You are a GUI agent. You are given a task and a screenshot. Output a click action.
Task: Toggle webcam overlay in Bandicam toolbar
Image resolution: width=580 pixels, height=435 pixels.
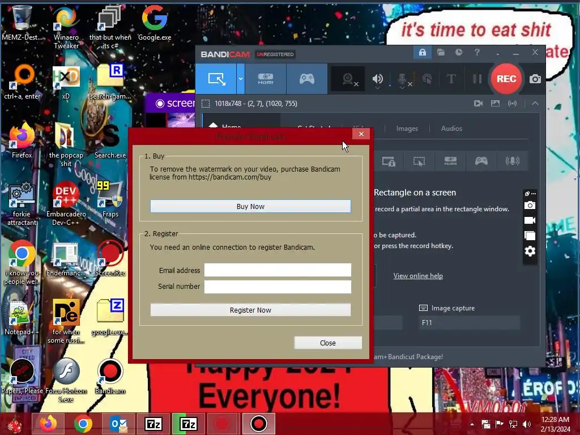[348, 79]
